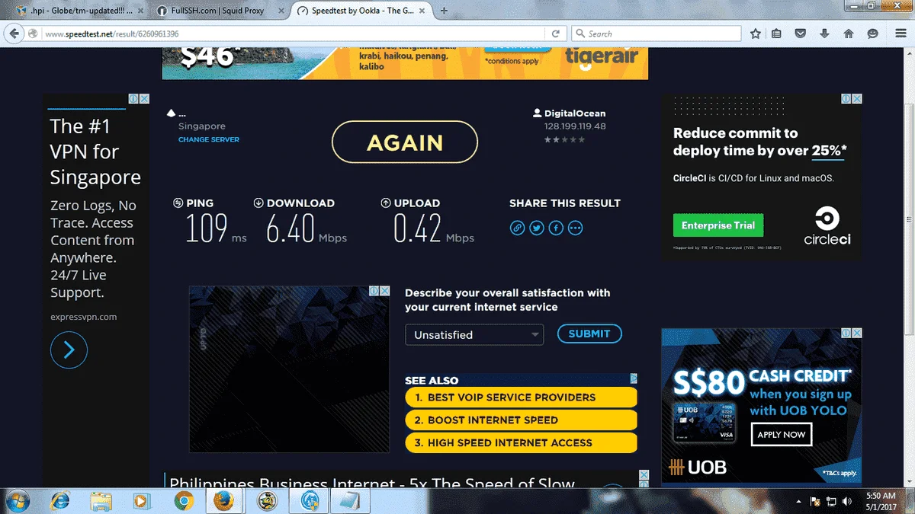Open Windows Start button

[x=17, y=500]
